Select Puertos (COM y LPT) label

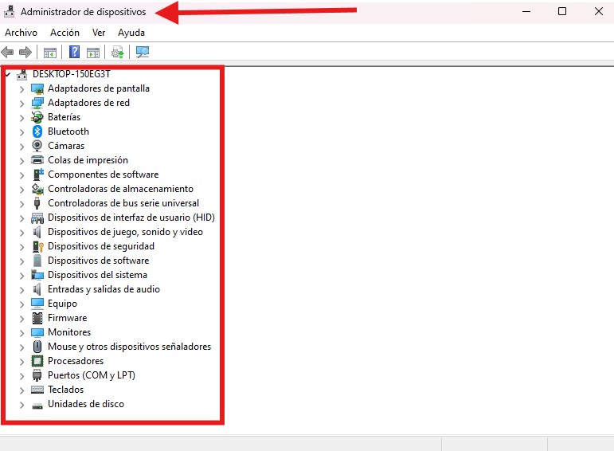pos(92,375)
